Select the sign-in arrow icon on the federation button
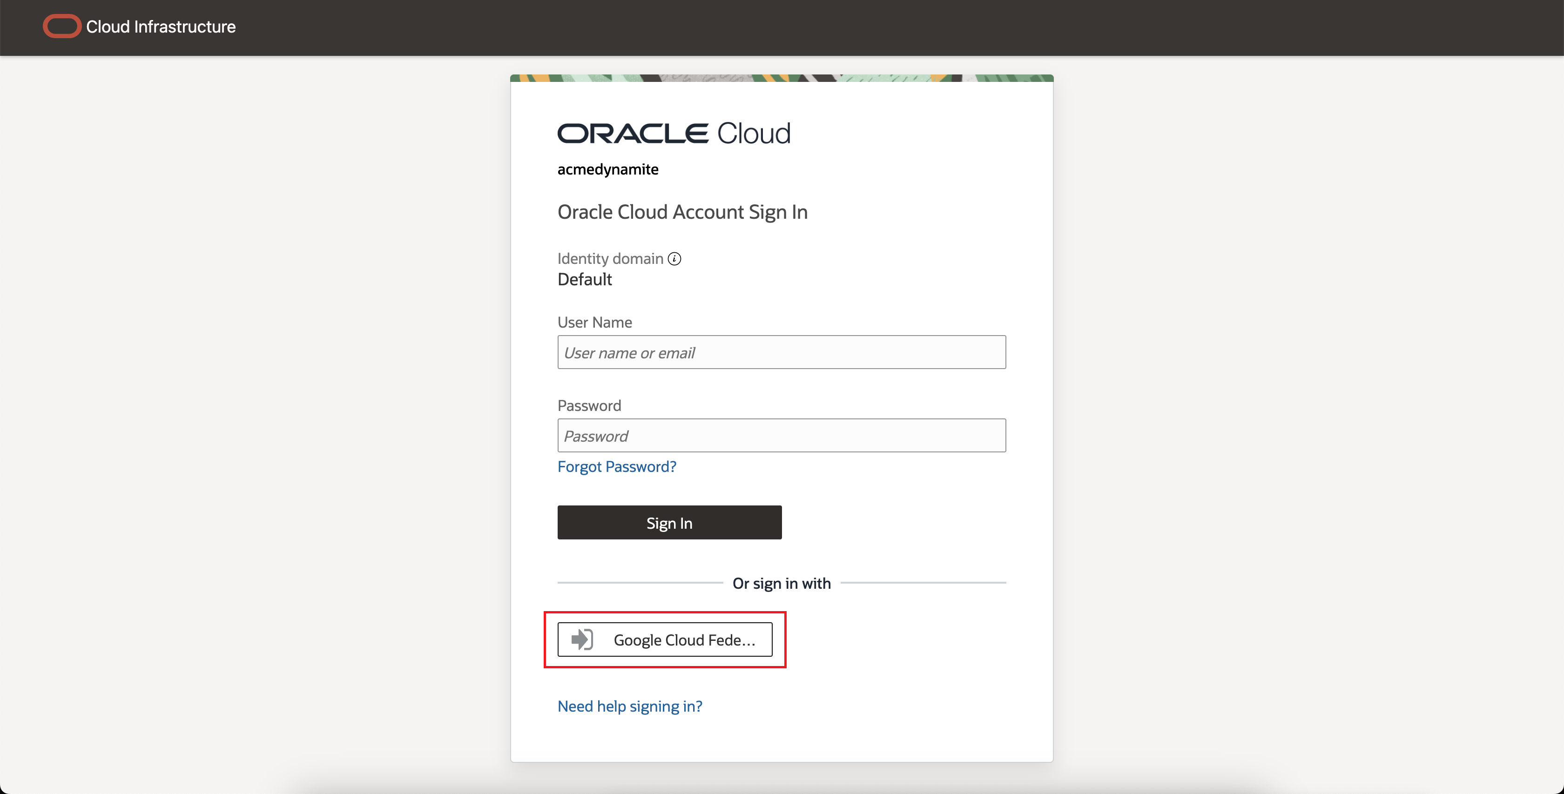This screenshot has height=794, width=1564. [x=581, y=639]
